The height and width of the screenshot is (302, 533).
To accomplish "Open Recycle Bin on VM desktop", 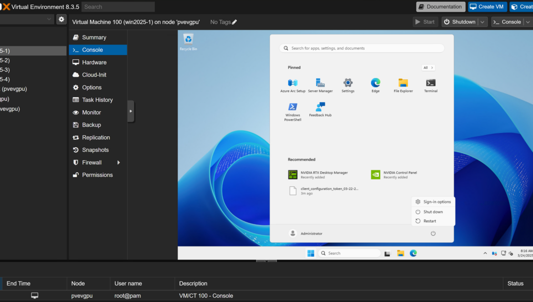I will click(x=188, y=42).
